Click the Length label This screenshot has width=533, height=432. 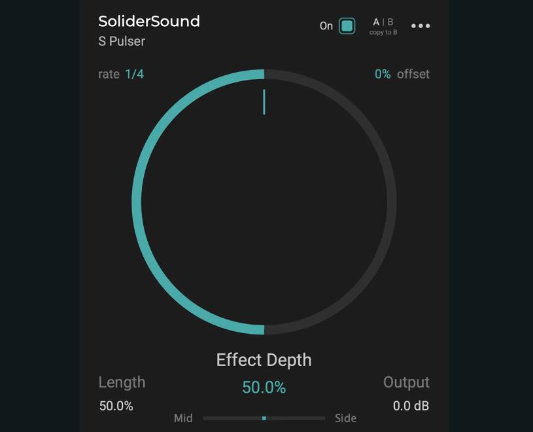point(122,382)
